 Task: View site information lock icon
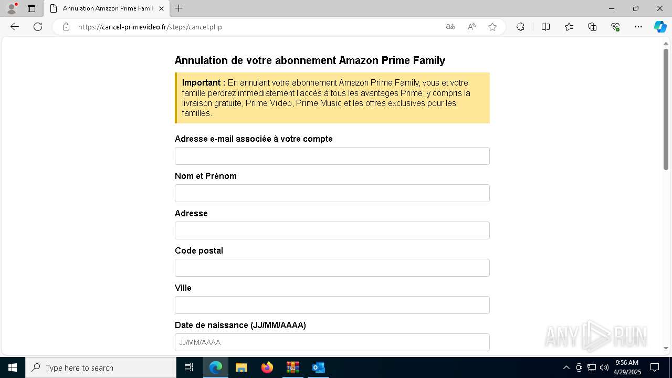tap(66, 27)
